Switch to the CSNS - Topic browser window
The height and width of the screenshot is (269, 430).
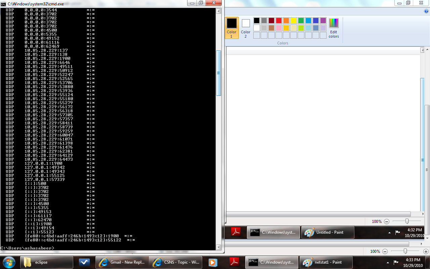176,262
